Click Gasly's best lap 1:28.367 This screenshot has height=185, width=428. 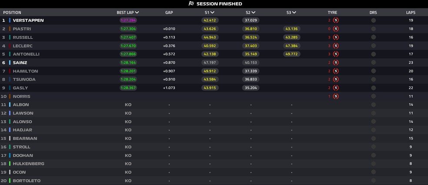click(x=128, y=88)
